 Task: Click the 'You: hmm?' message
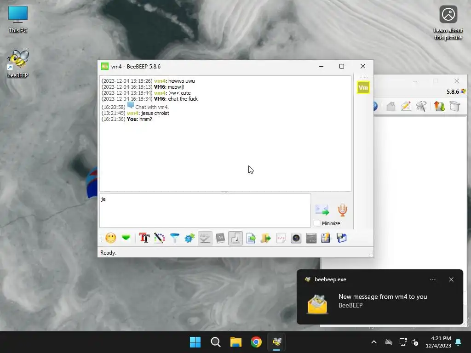pyautogui.click(x=139, y=119)
